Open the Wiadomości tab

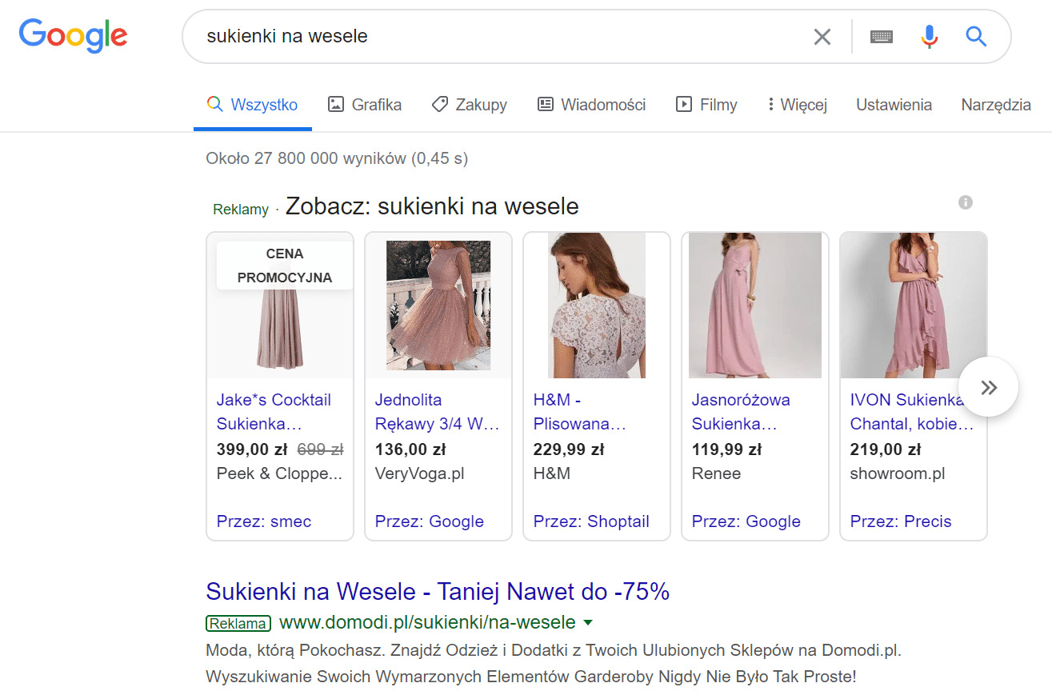[591, 105]
